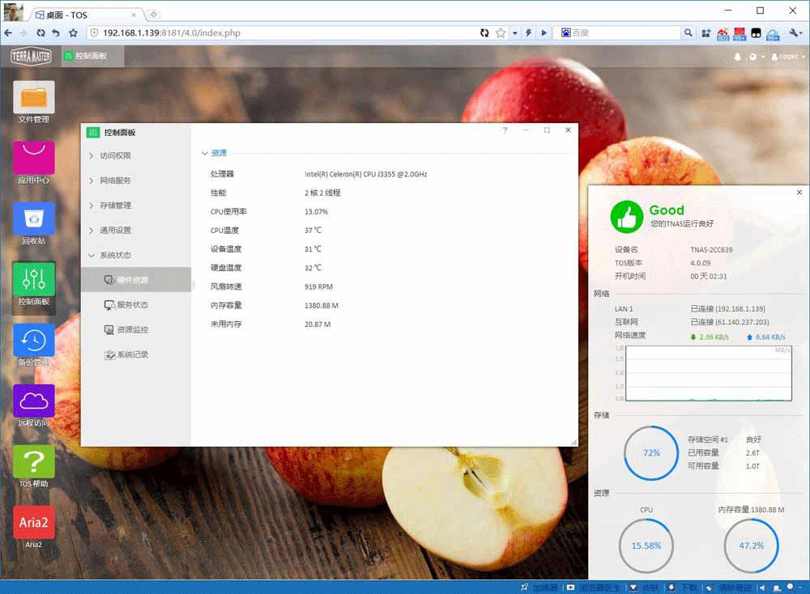Open the 备份管理 backup manager
Screen dimensions: 810x594
coord(32,341)
